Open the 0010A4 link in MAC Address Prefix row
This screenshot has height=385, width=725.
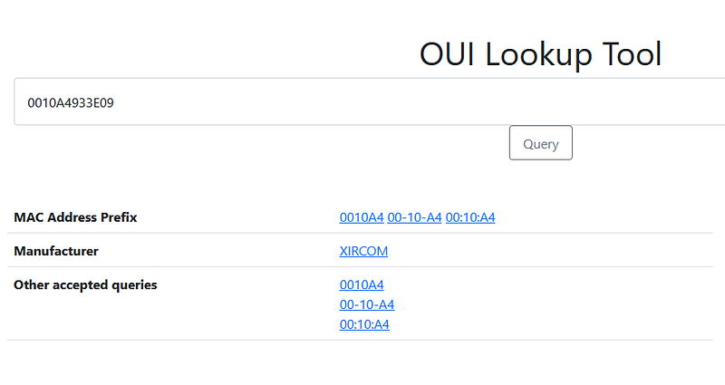click(362, 217)
